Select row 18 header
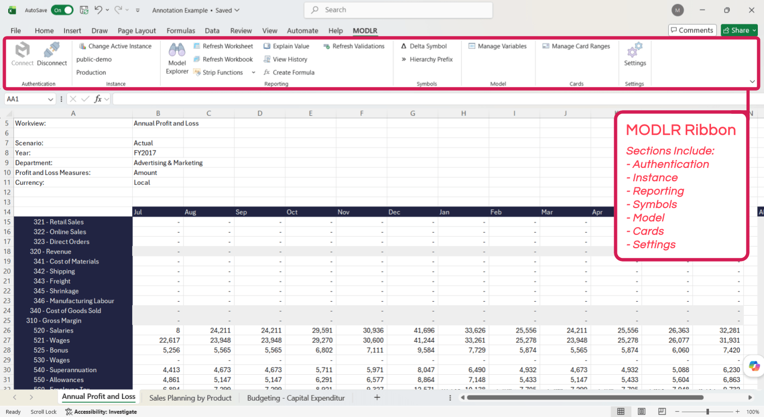 7,252
